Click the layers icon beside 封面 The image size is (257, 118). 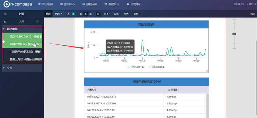coord(5,14)
